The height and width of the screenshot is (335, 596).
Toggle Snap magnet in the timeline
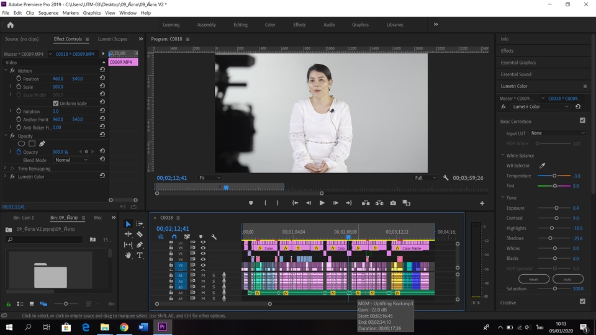174,236
